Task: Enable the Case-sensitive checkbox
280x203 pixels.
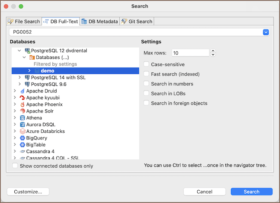Action: tap(146, 64)
